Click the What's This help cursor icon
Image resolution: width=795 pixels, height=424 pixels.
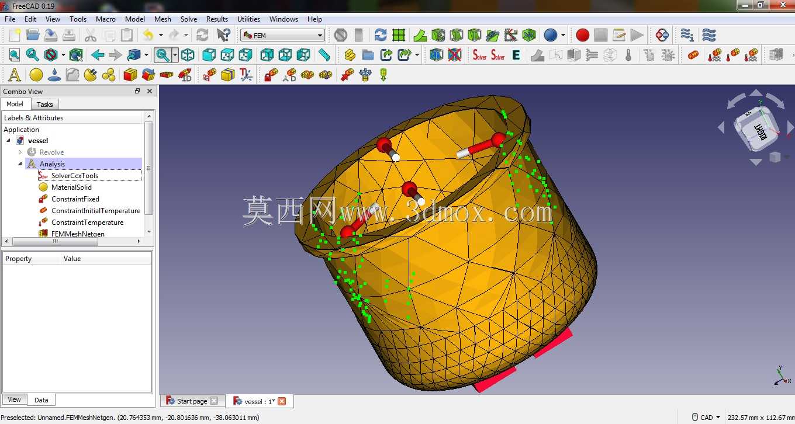(x=223, y=35)
